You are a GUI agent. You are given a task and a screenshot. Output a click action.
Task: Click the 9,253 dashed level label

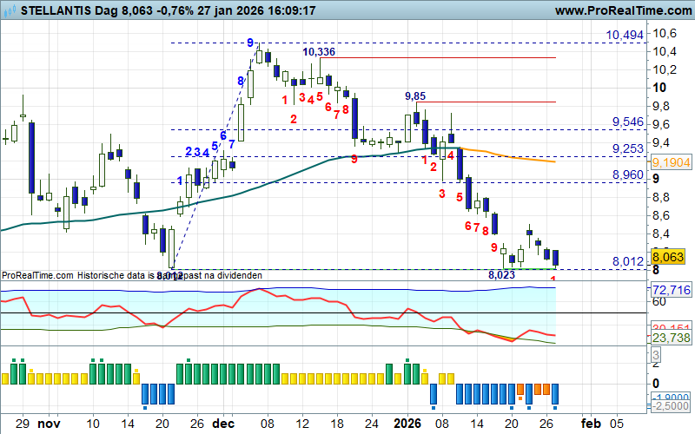pyautogui.click(x=627, y=149)
